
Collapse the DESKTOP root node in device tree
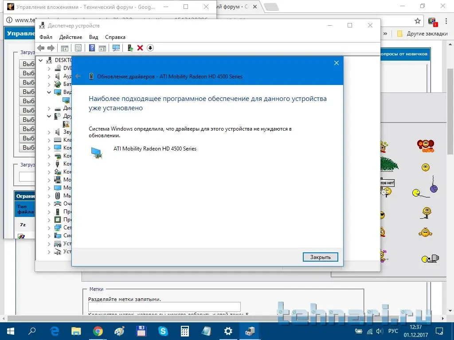[x=41, y=60]
